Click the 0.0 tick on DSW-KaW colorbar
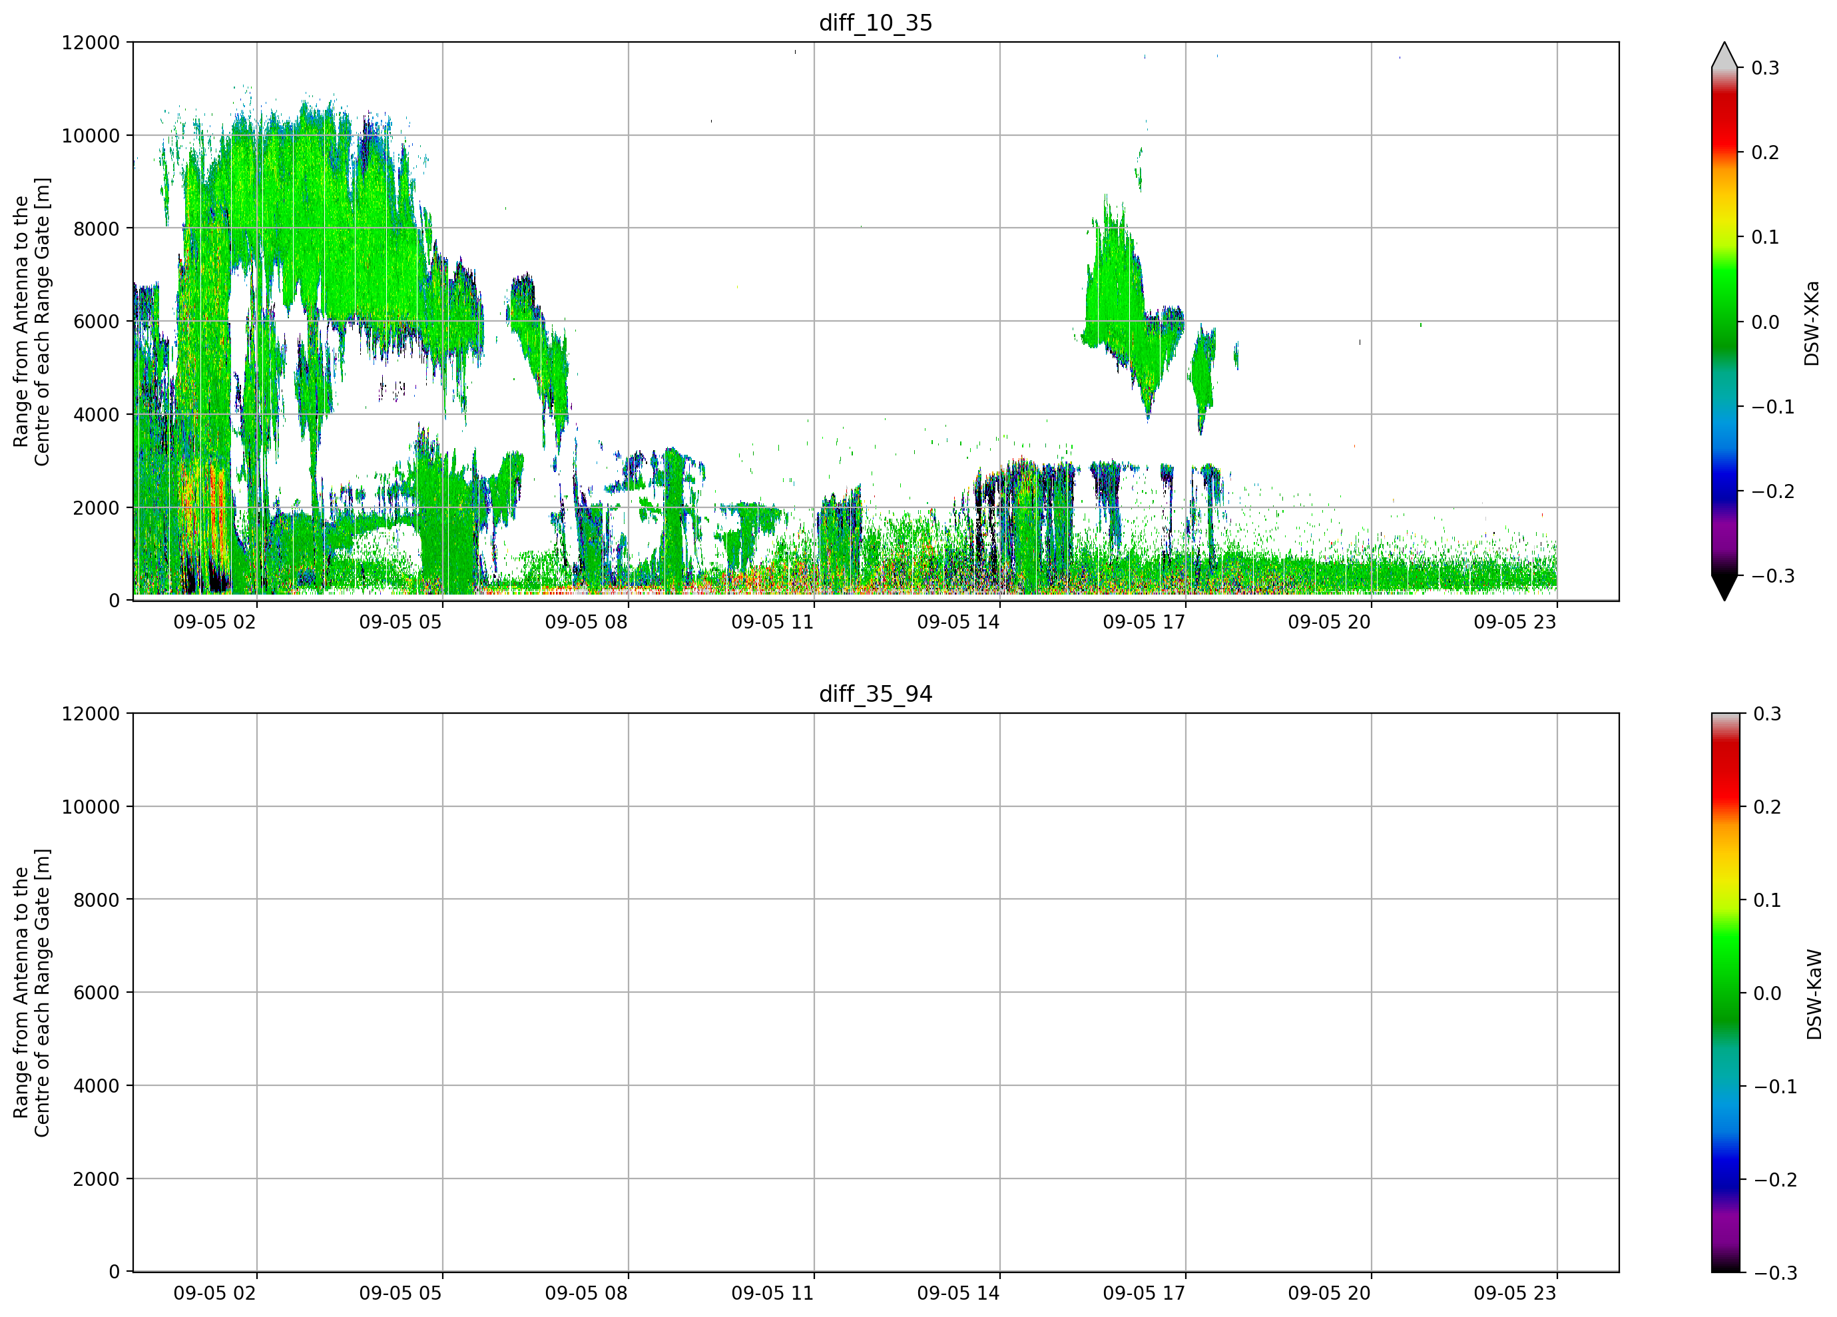The width and height of the screenshot is (1837, 1317). click(1766, 993)
